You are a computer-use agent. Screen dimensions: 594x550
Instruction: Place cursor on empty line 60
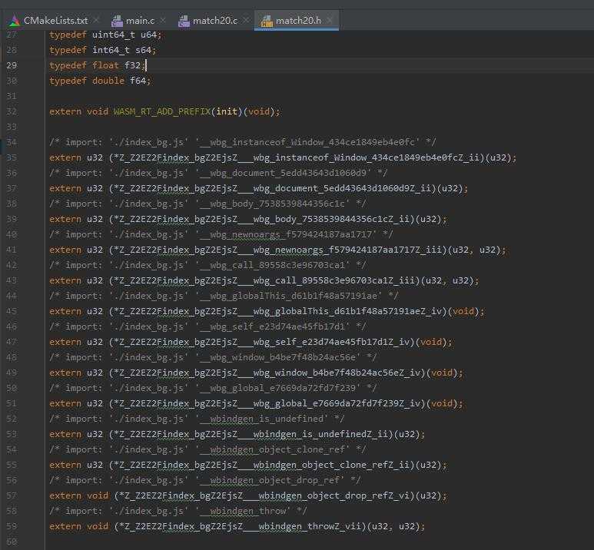click(231, 542)
